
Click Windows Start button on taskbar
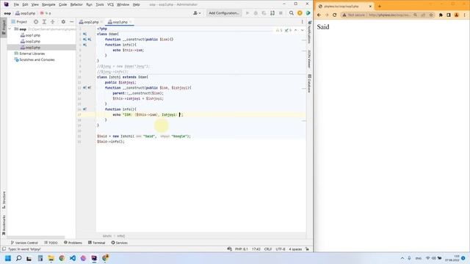pos(8,258)
